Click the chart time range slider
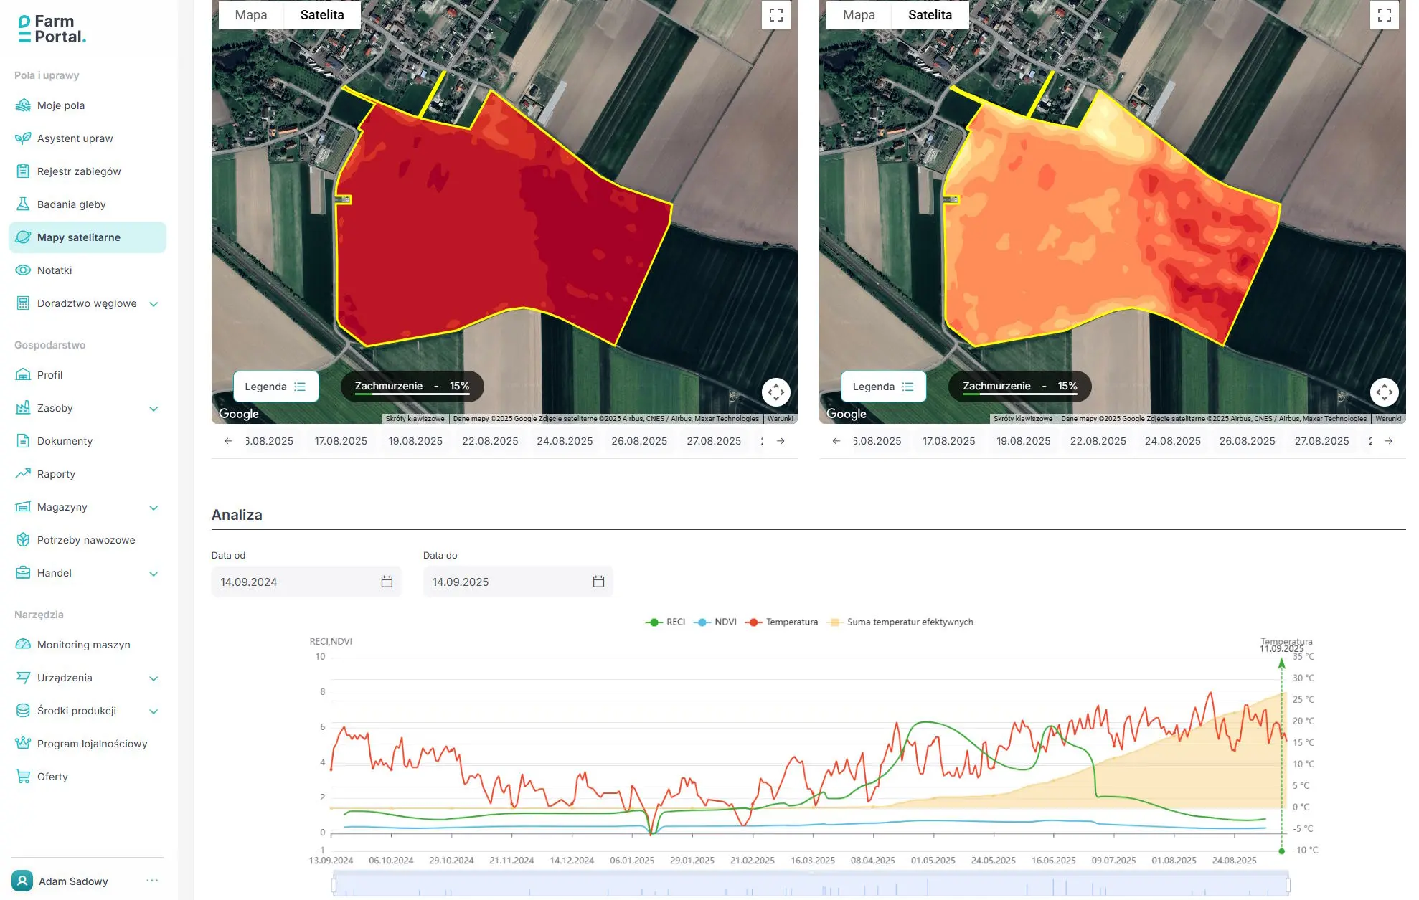 [x=811, y=884]
